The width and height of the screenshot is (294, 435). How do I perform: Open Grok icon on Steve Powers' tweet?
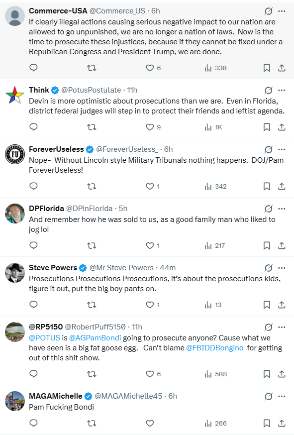(269, 268)
